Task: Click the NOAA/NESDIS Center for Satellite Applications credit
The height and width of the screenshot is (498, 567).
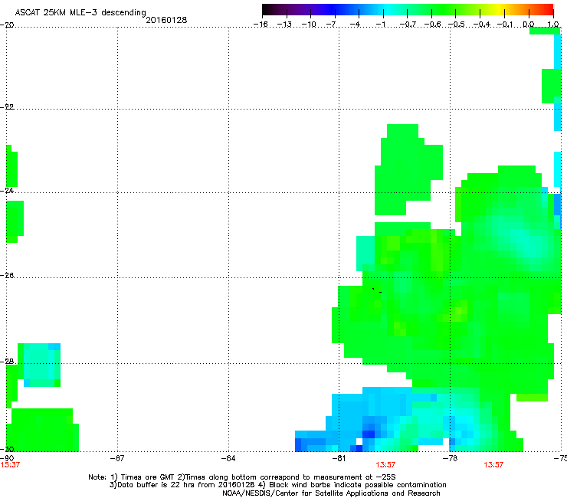Action: [331, 493]
